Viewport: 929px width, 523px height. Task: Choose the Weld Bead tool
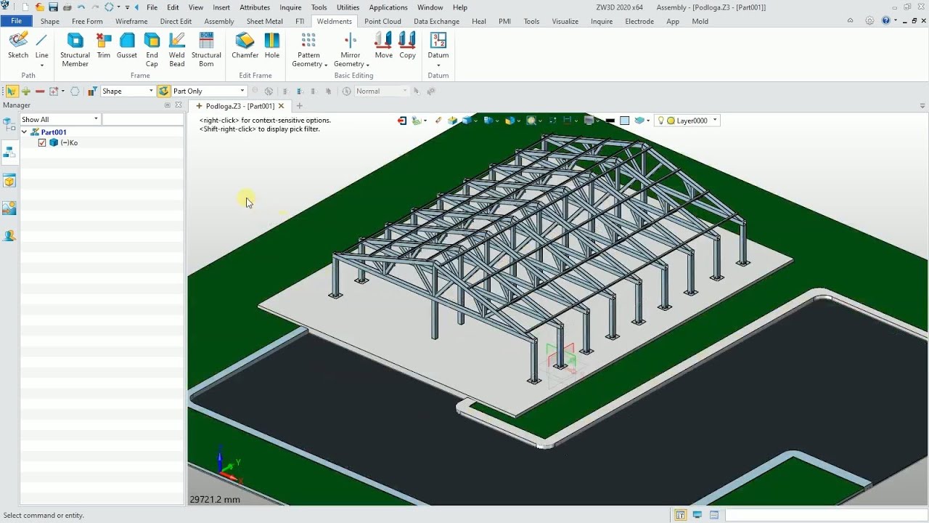pos(177,49)
